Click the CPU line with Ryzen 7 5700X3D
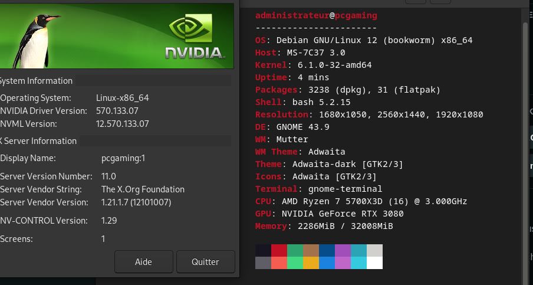 (x=361, y=201)
